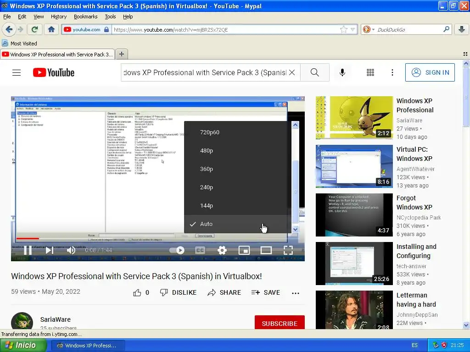Open the Tools menu

pos(110,17)
